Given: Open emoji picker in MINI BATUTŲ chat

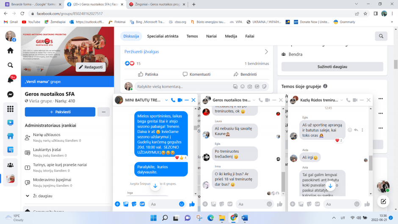Looking at the screenshot, I should pyautogui.click(x=182, y=204).
